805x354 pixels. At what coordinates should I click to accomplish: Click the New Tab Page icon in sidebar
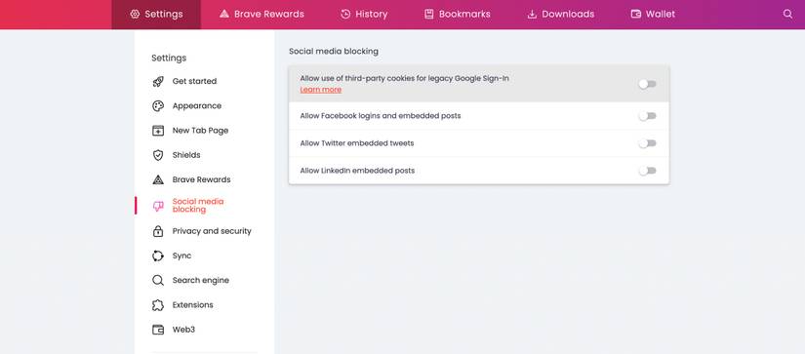[158, 131]
